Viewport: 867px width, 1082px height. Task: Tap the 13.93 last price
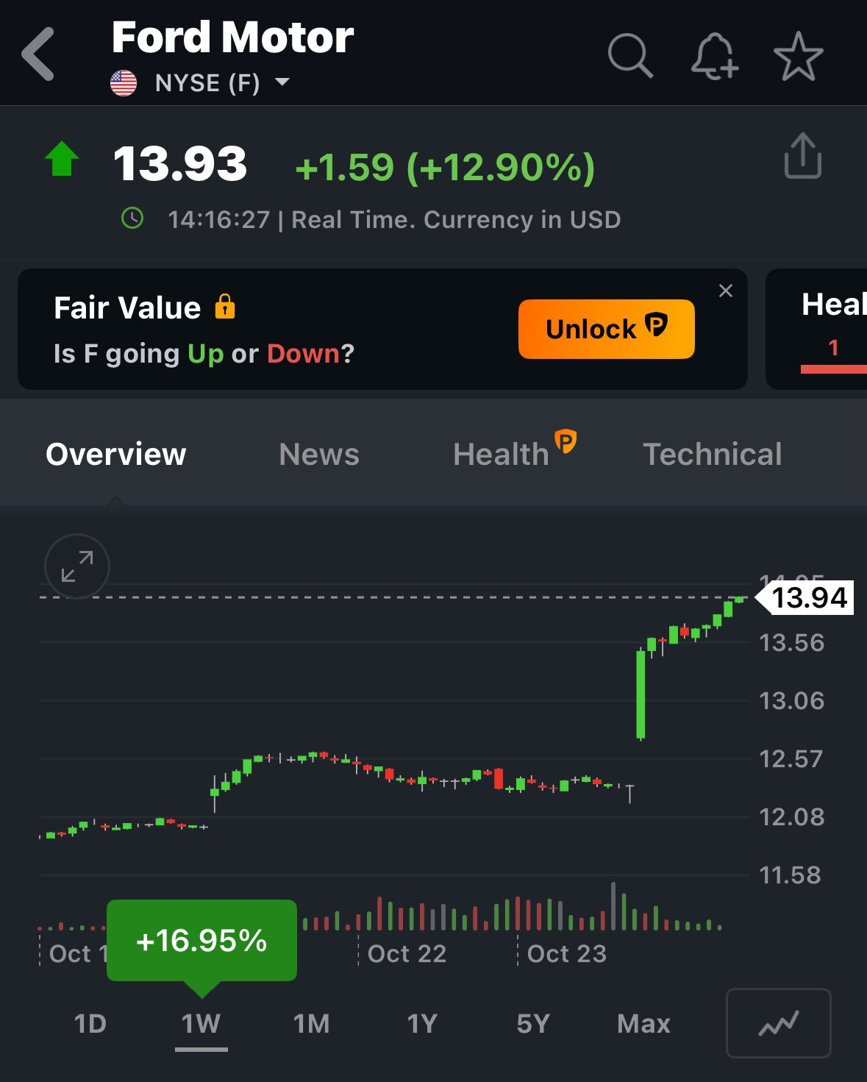[180, 163]
